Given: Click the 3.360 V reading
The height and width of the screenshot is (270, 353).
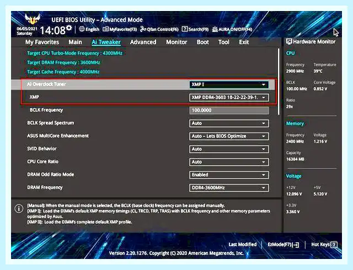Looking at the screenshot, I should tap(293, 212).
